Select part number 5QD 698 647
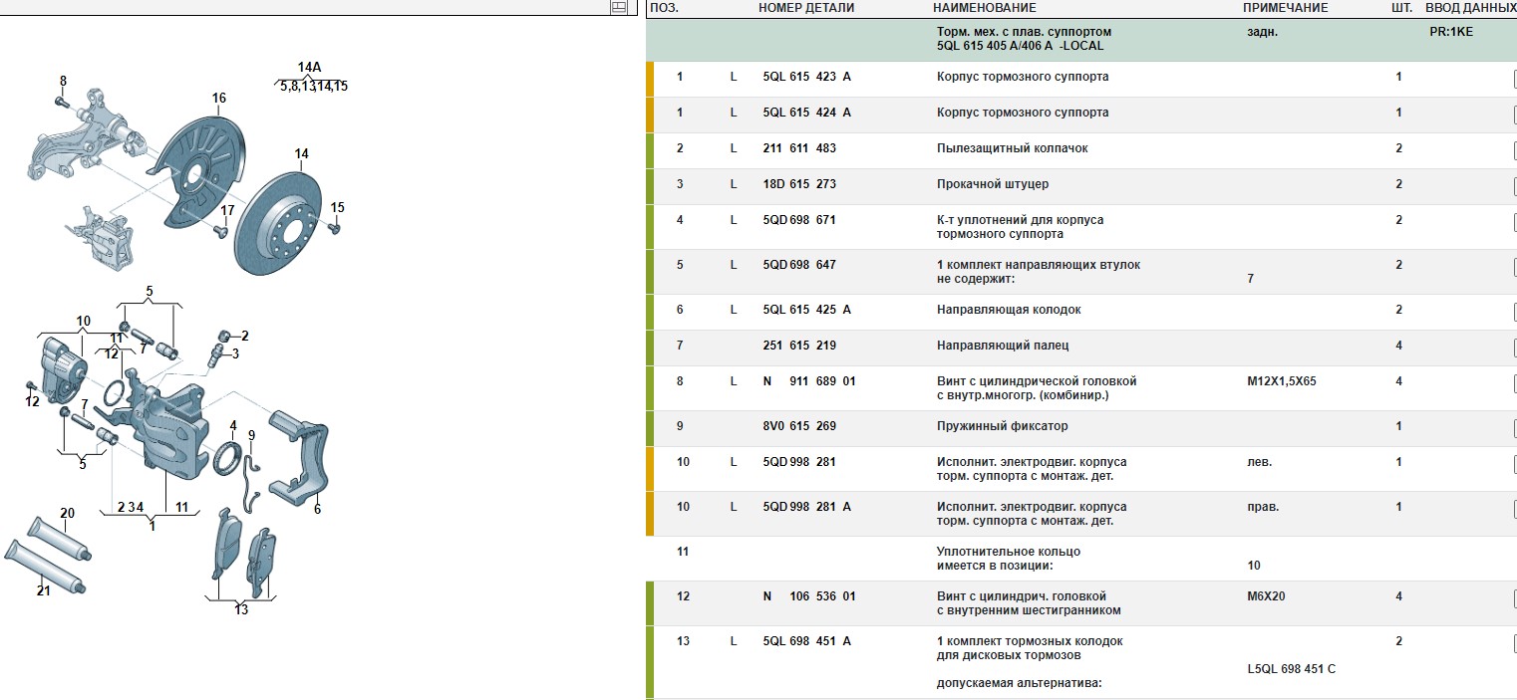1517x700 pixels. 799,265
